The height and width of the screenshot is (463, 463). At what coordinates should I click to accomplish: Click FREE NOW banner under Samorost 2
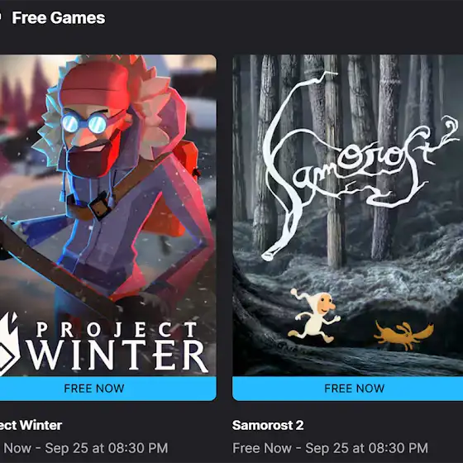tap(347, 389)
